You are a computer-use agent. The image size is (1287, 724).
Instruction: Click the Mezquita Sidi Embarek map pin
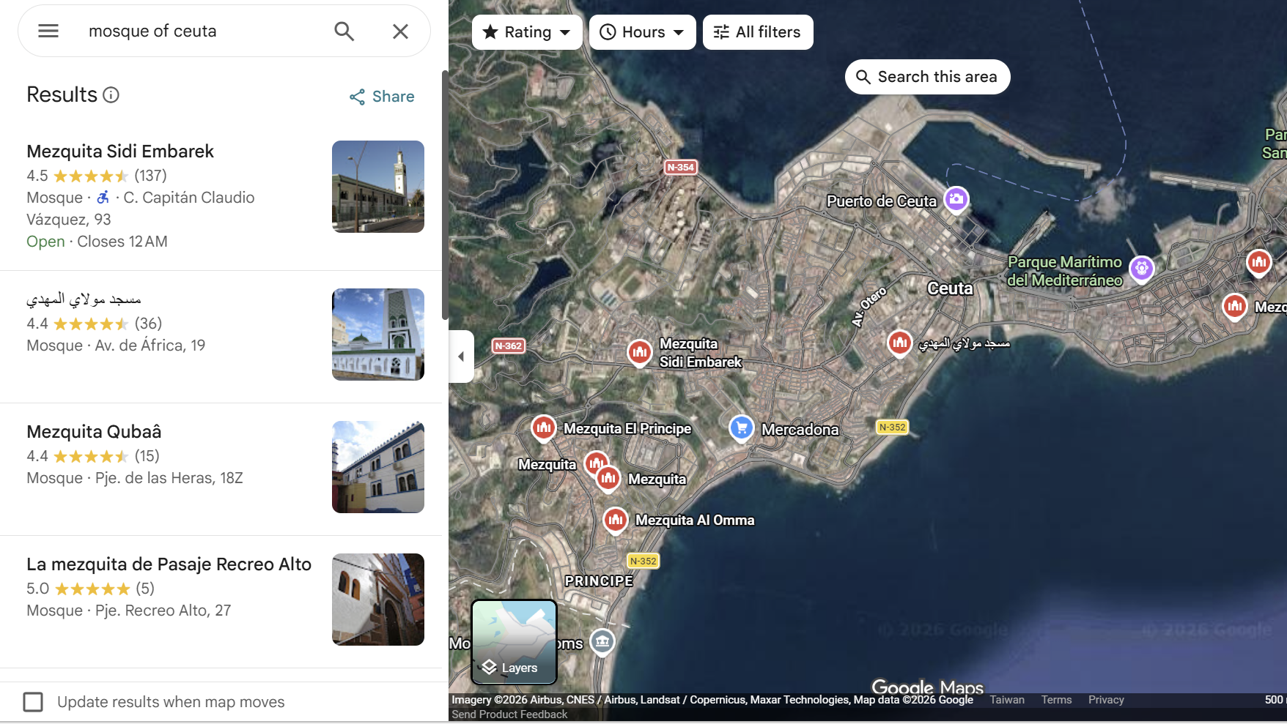click(x=640, y=353)
